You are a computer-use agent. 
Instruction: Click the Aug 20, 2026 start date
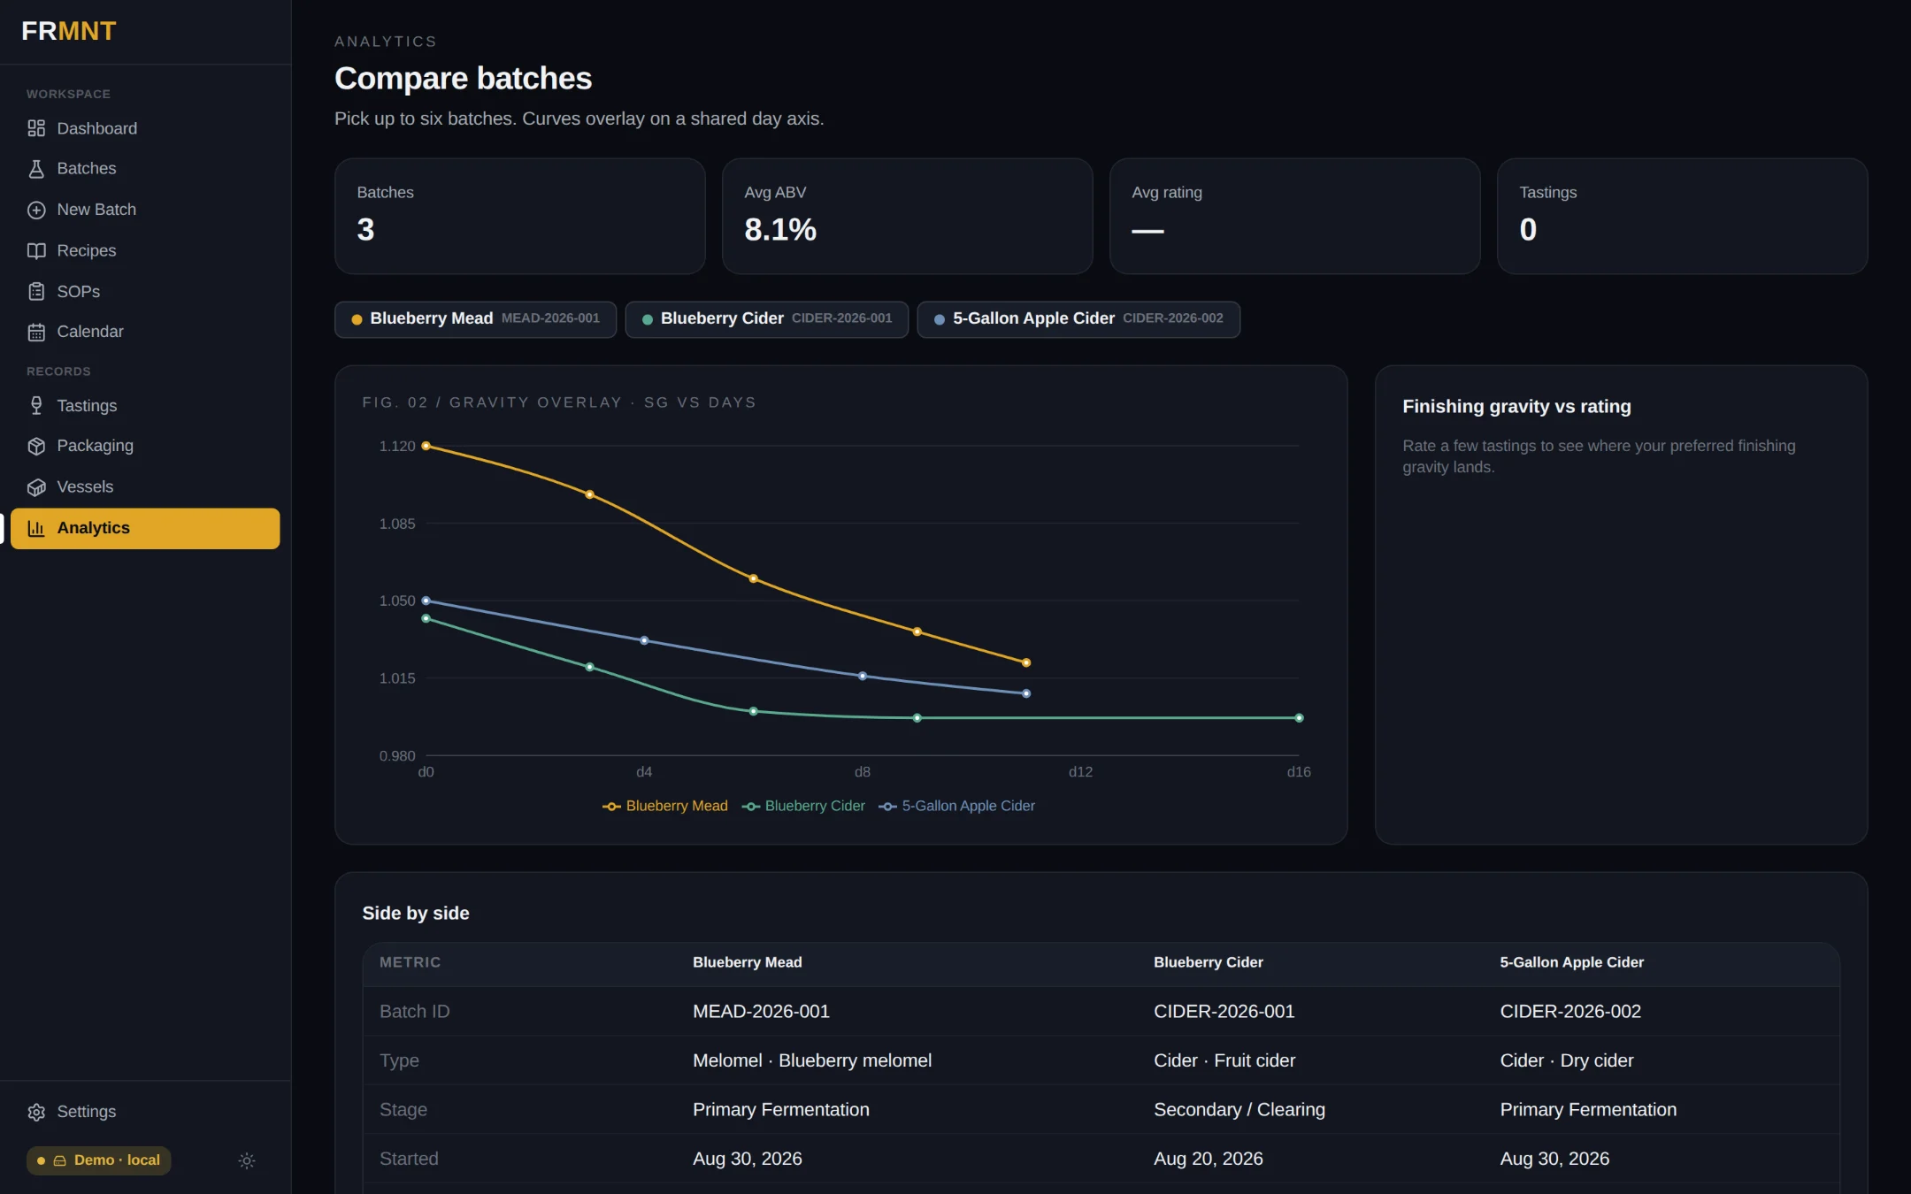tap(1209, 1159)
